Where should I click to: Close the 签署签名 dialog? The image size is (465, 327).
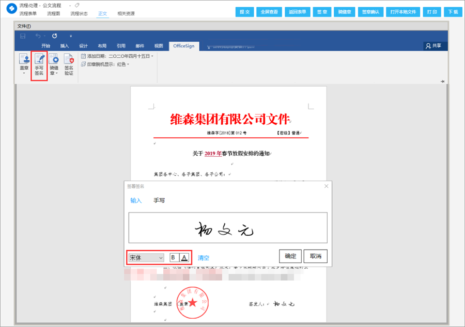(326, 186)
